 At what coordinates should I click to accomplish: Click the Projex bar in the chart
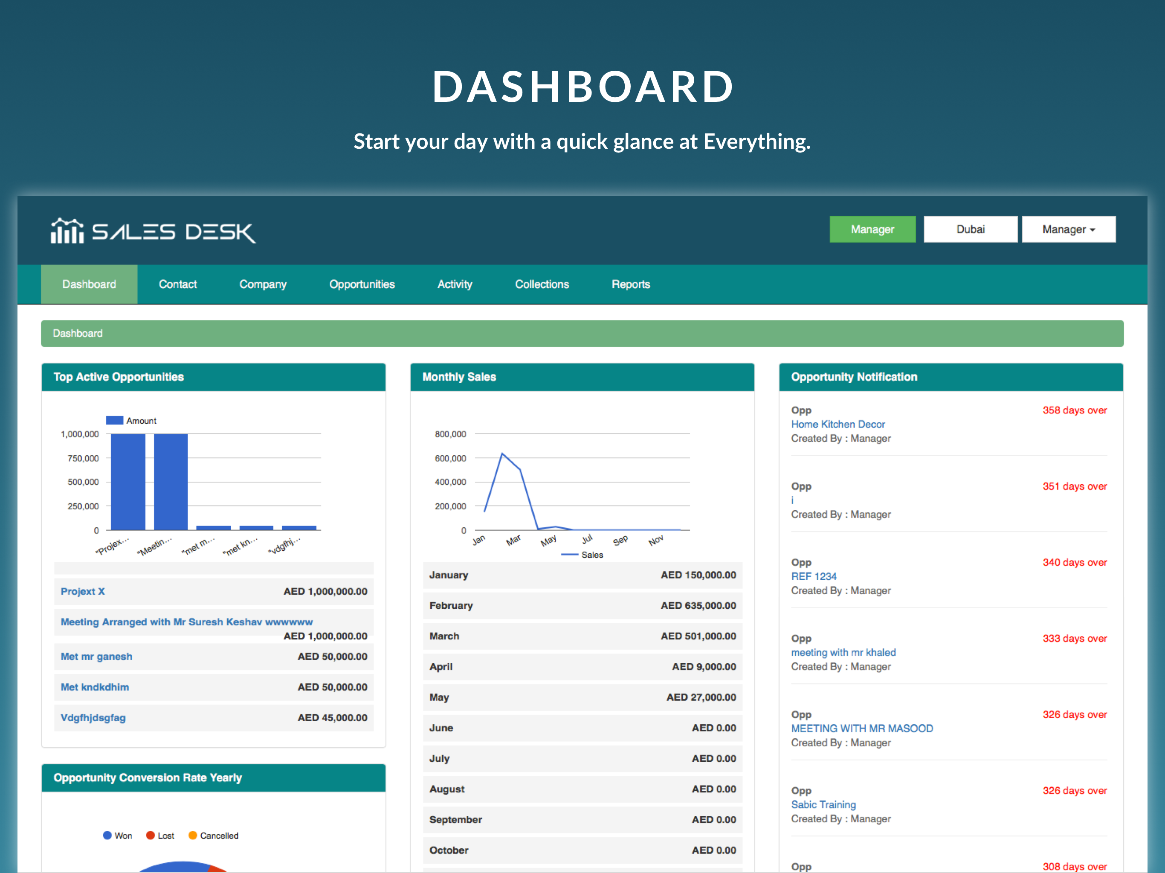click(128, 482)
